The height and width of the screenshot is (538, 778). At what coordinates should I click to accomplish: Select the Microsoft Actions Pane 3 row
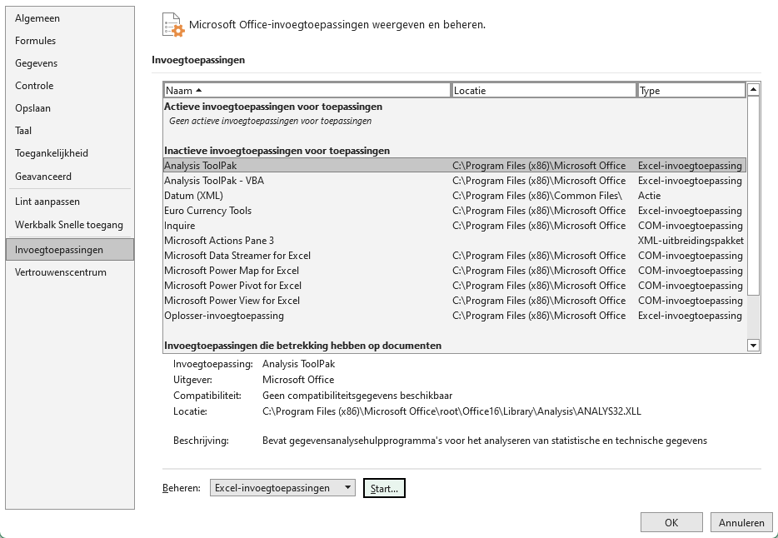(x=455, y=241)
